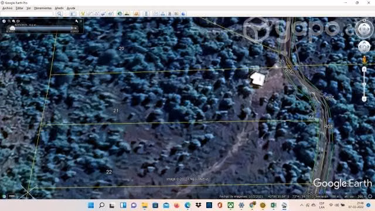This screenshot has width=375, height=211.
Task: Open the Archivo menu
Action: 7,8
